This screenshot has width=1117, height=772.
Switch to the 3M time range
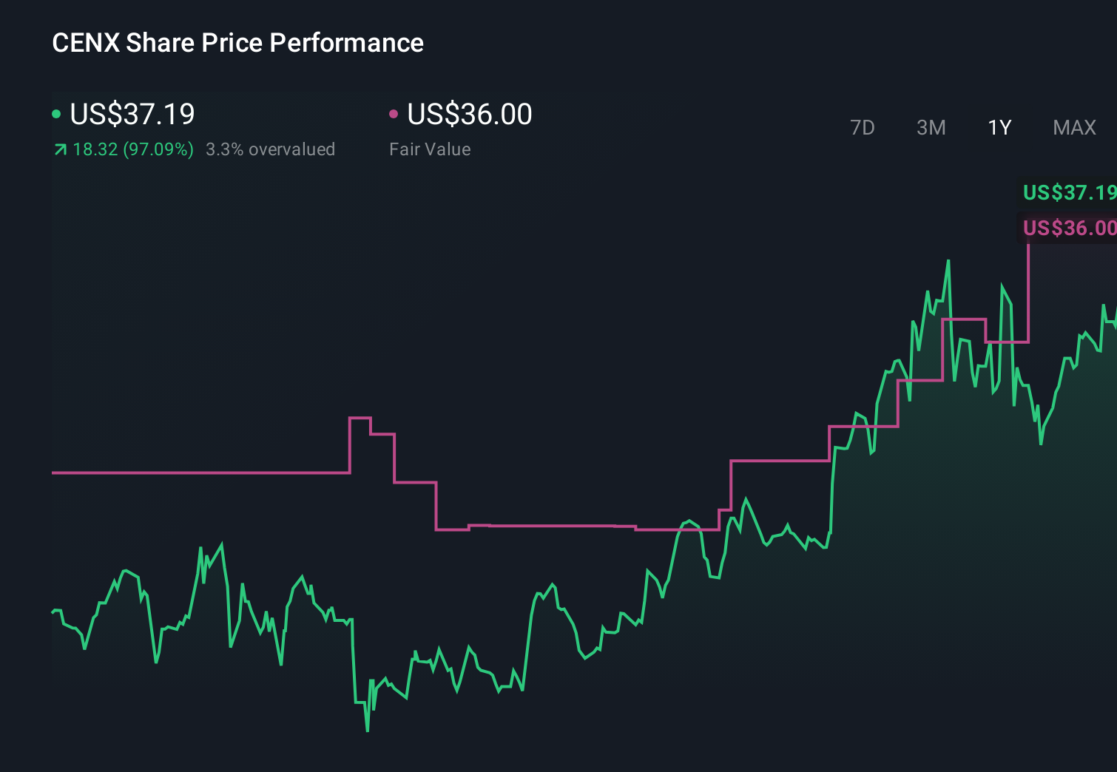(x=931, y=128)
